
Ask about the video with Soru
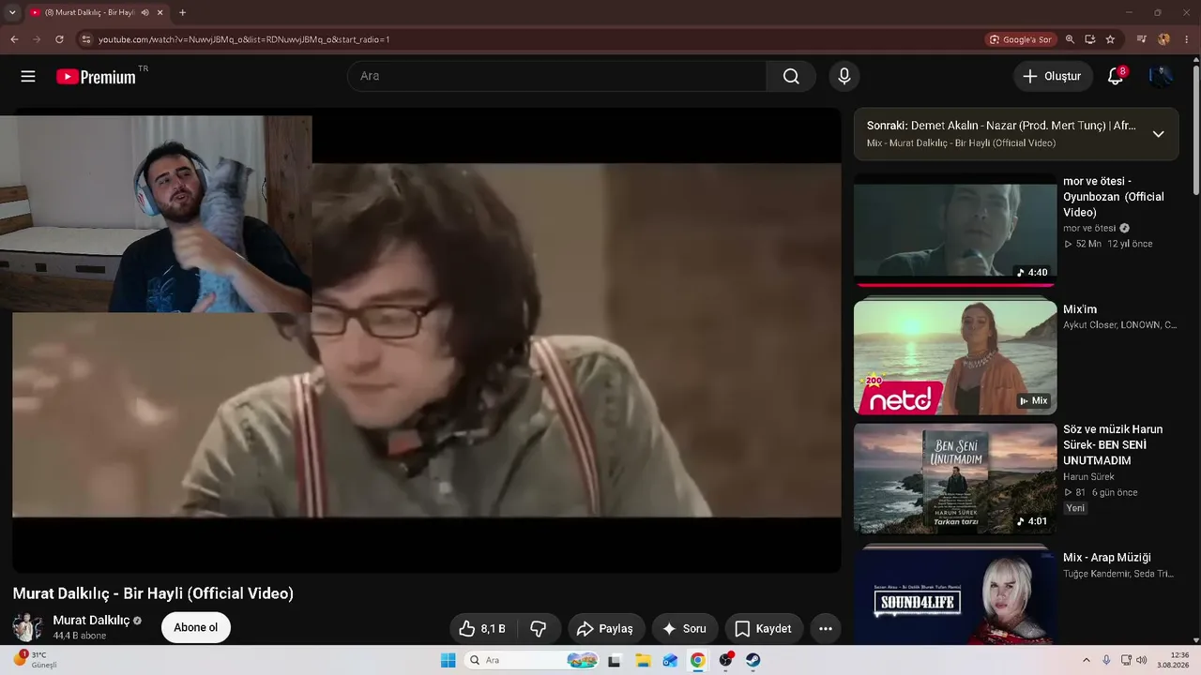[x=685, y=628]
